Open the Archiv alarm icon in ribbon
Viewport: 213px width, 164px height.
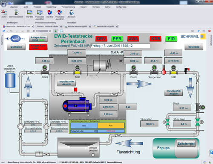click(4, 12)
